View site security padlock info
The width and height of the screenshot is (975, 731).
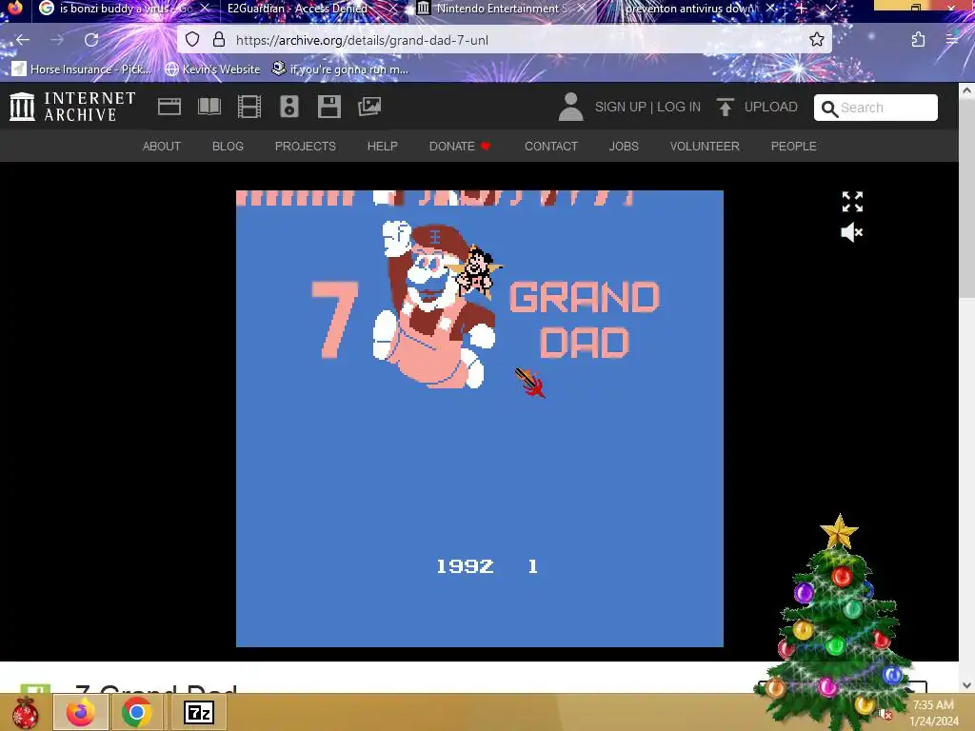(219, 40)
